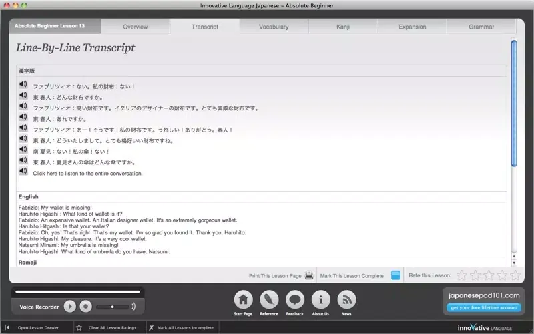The height and width of the screenshot is (334, 534).
Task: Click 'Haruhito Hitgashi: Is that your wallet?' line
Action: click(x=63, y=226)
